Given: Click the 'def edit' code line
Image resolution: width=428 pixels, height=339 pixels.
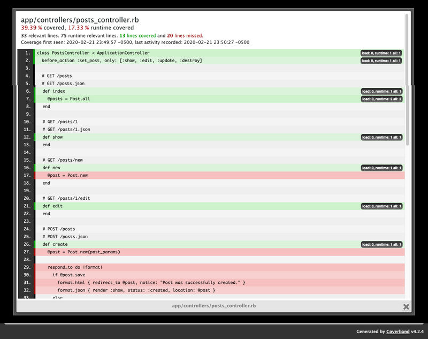Looking at the screenshot, I should click(219, 206).
